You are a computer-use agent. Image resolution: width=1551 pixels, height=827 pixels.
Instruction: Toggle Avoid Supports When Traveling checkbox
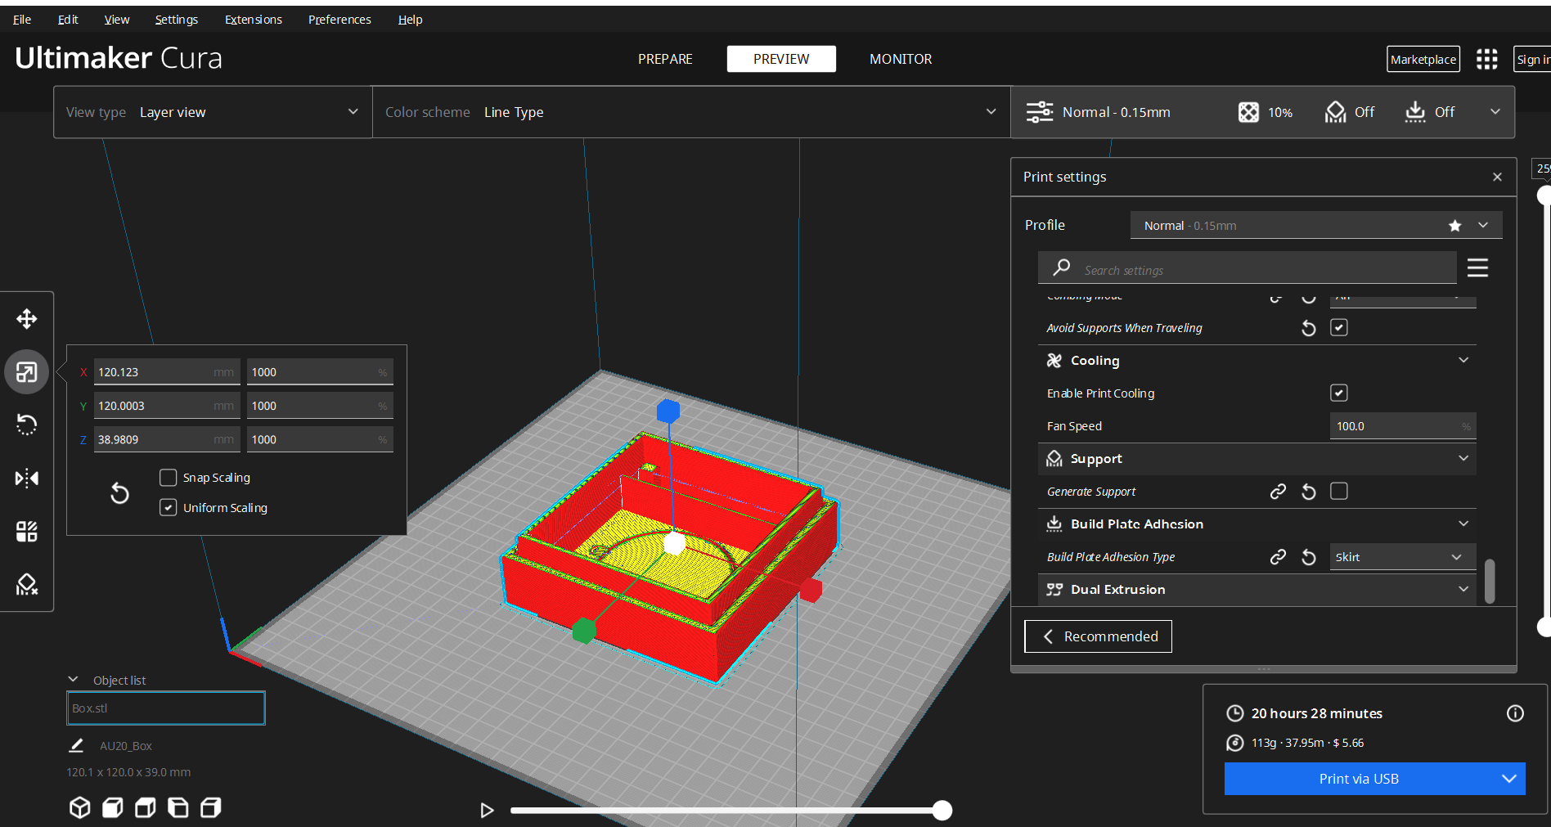coord(1338,327)
